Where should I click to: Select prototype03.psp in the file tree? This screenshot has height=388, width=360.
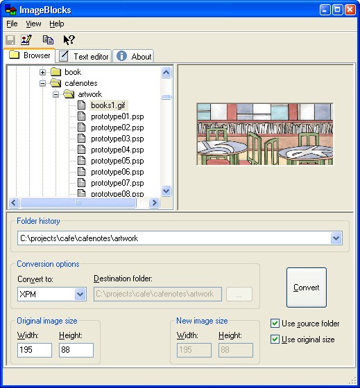[x=117, y=139]
